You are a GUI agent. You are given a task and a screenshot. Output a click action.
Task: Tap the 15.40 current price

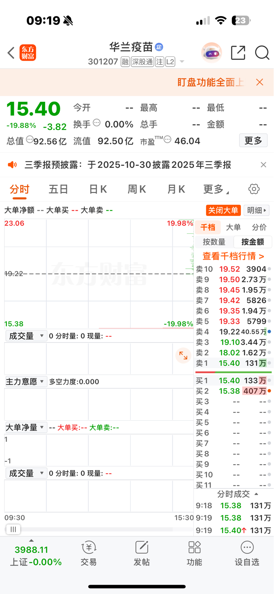click(x=33, y=109)
